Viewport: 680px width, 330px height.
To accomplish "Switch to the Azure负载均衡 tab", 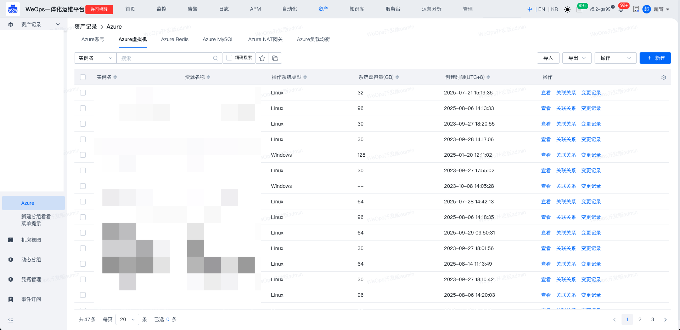I will pos(313,39).
